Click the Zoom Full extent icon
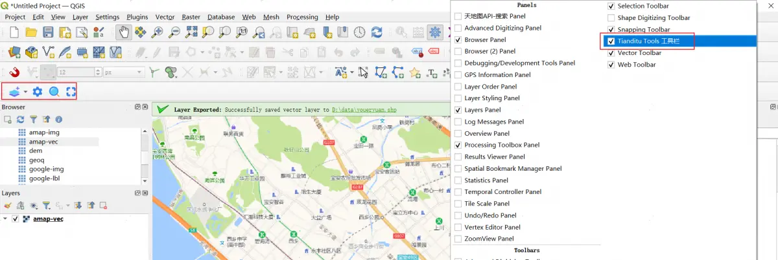Image resolution: width=778 pixels, height=260 pixels. [191, 32]
